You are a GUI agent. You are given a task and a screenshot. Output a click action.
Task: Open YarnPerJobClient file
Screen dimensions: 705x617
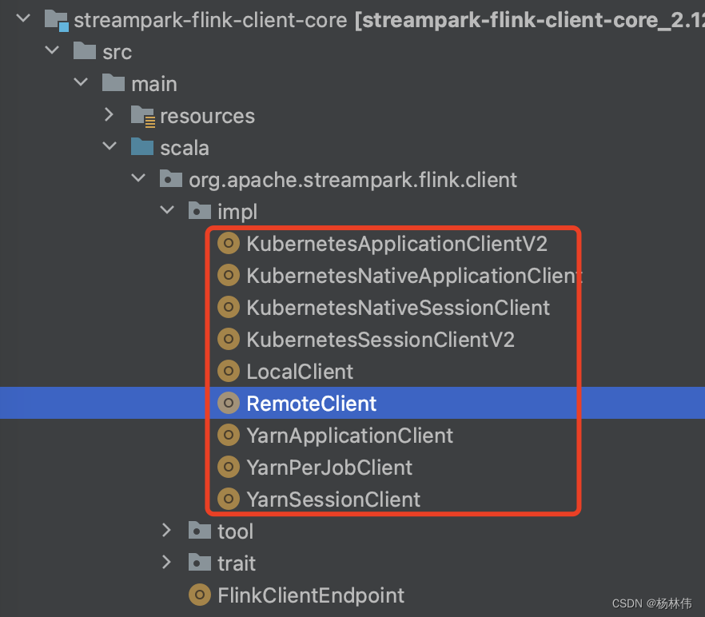click(x=329, y=468)
